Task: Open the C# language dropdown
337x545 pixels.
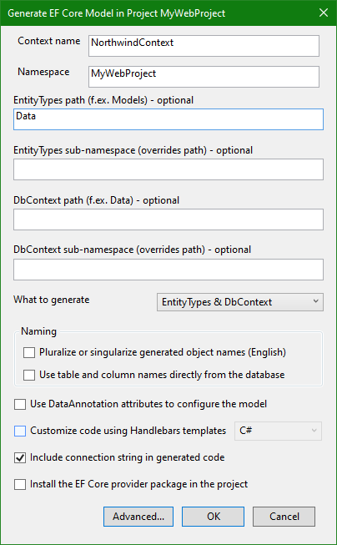Action: tap(278, 431)
